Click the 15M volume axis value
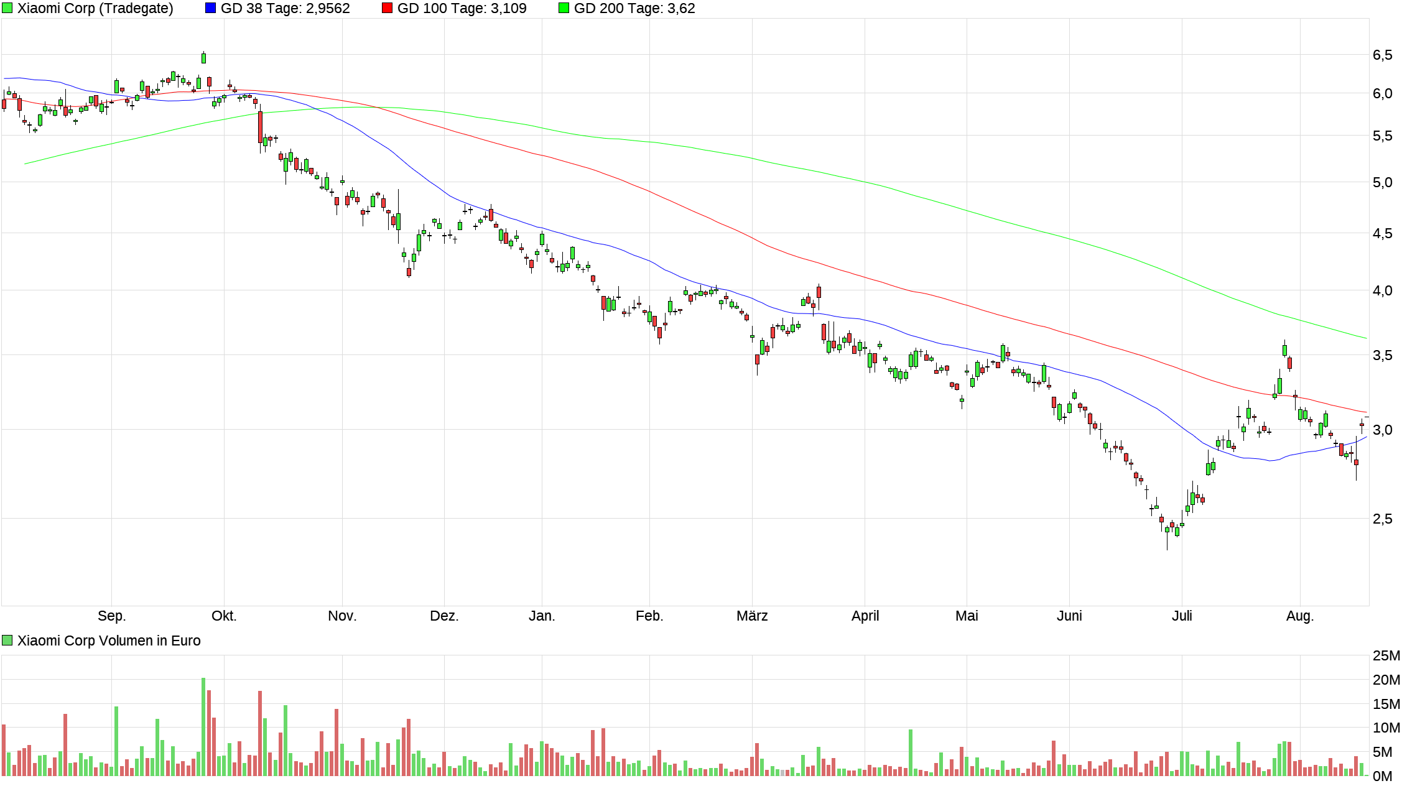This screenshot has height=791, width=1425. coord(1386,704)
